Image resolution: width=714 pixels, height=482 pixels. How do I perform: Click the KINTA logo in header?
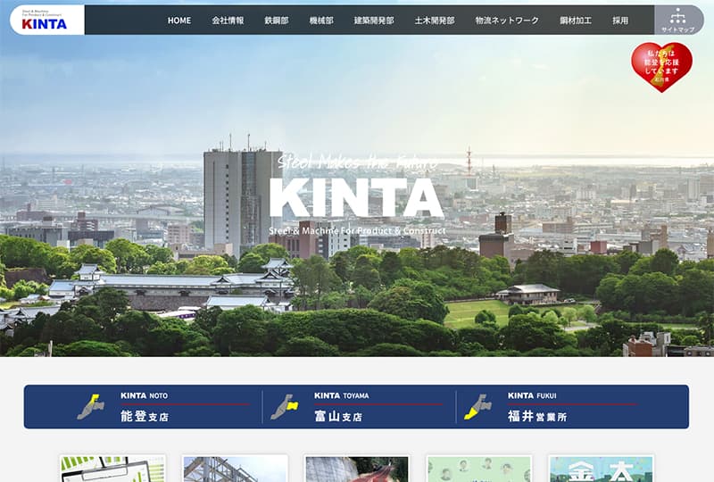point(44,21)
